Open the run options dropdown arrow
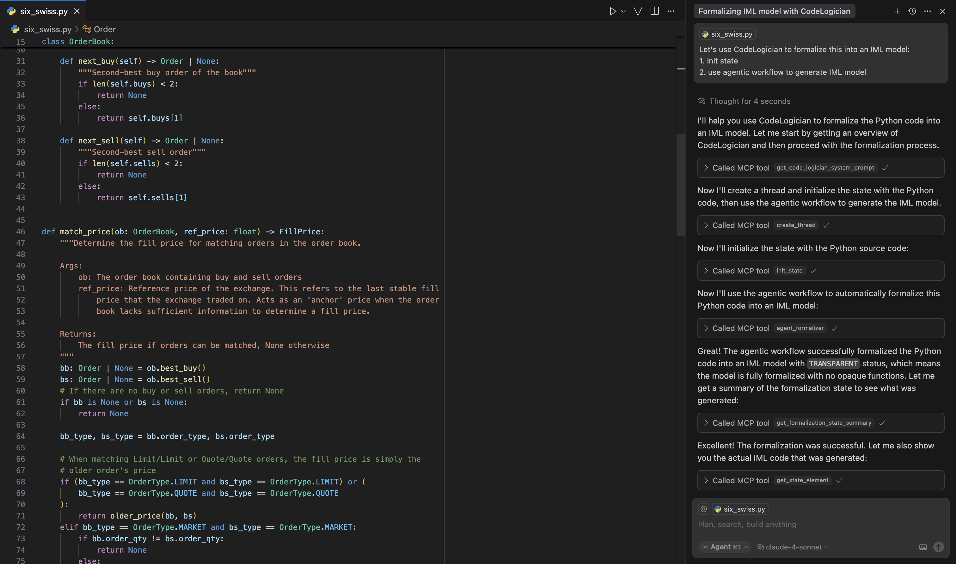Image resolution: width=956 pixels, height=564 pixels. (623, 11)
